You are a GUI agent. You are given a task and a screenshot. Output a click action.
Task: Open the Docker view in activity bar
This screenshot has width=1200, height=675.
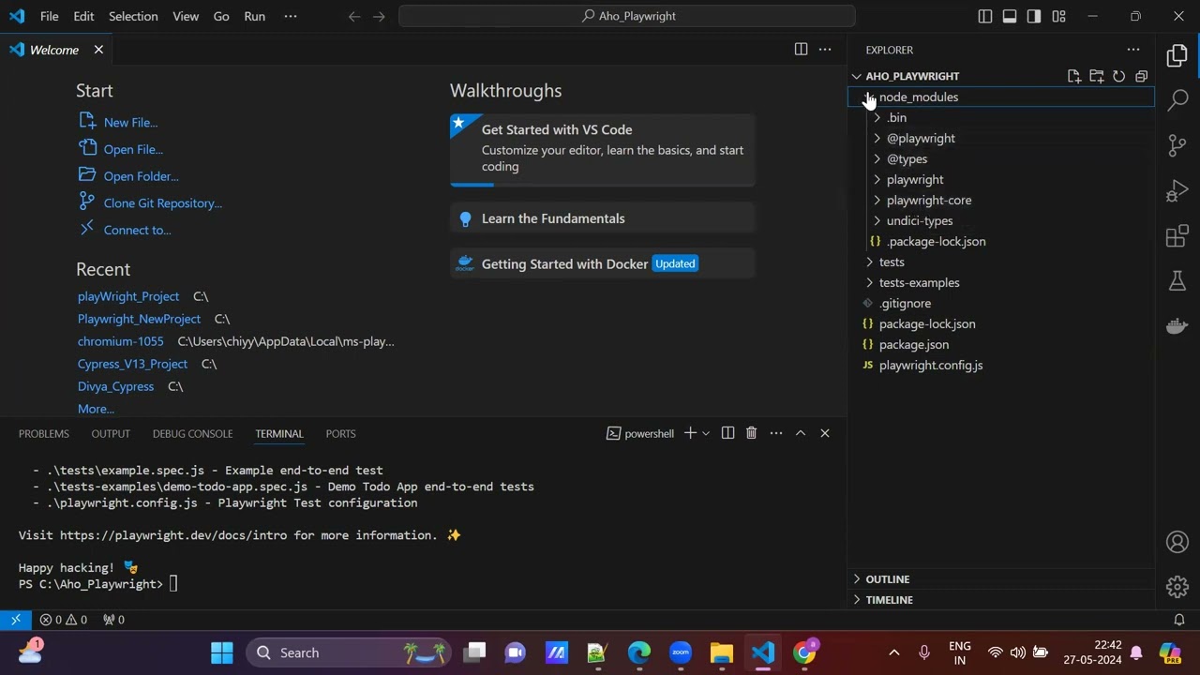click(x=1177, y=326)
